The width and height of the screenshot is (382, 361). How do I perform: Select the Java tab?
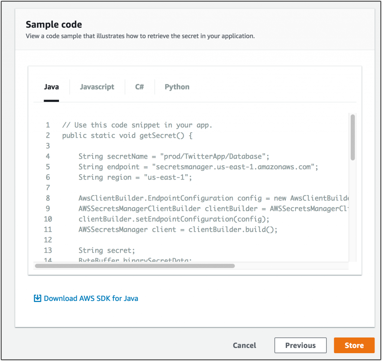coord(51,87)
